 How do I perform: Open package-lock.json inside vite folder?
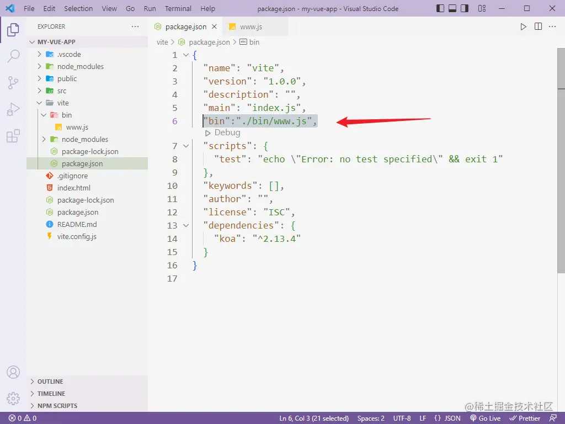[87, 151]
